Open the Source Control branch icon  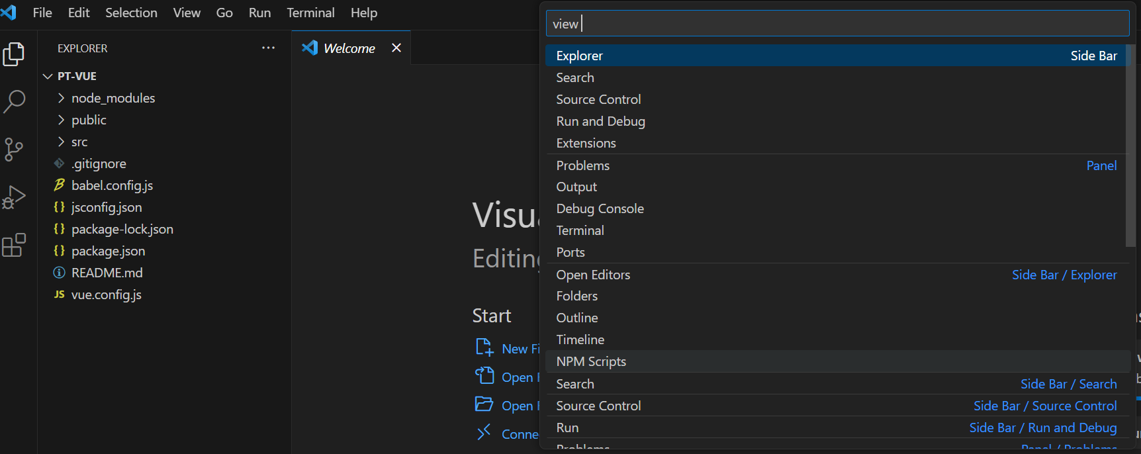(14, 150)
